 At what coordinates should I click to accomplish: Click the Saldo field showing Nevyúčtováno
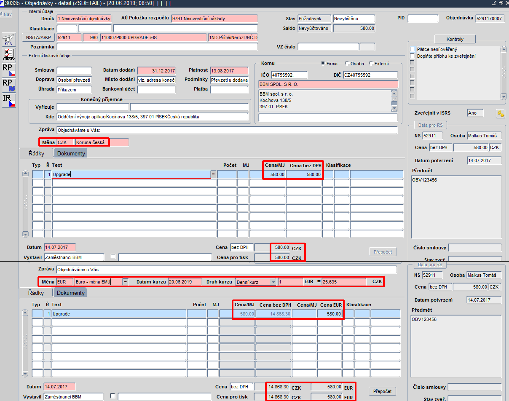[x=314, y=28]
